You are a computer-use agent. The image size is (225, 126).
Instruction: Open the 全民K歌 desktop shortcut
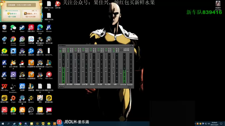58,4
